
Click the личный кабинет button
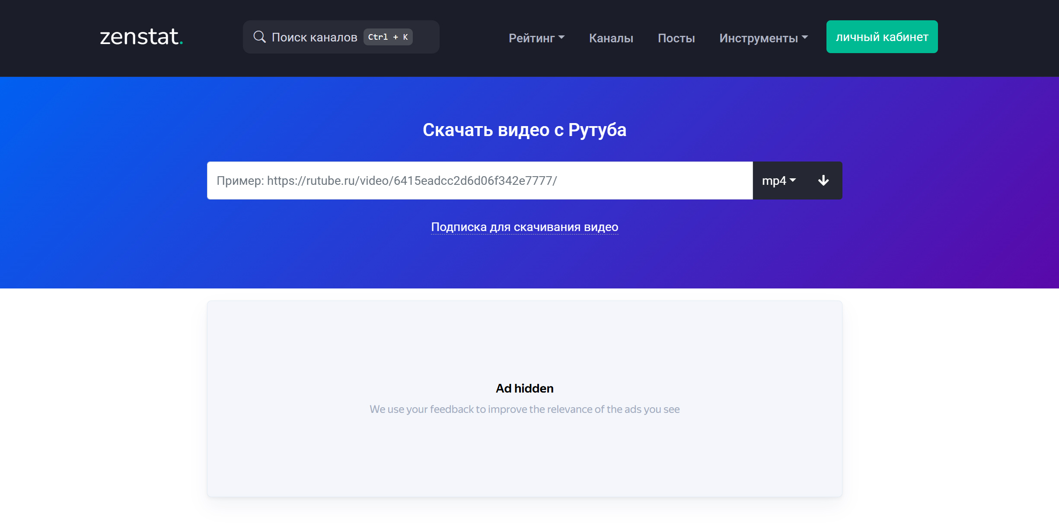(x=882, y=37)
